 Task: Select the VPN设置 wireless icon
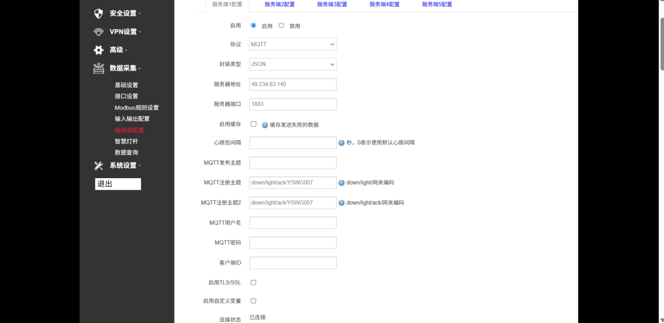point(98,31)
